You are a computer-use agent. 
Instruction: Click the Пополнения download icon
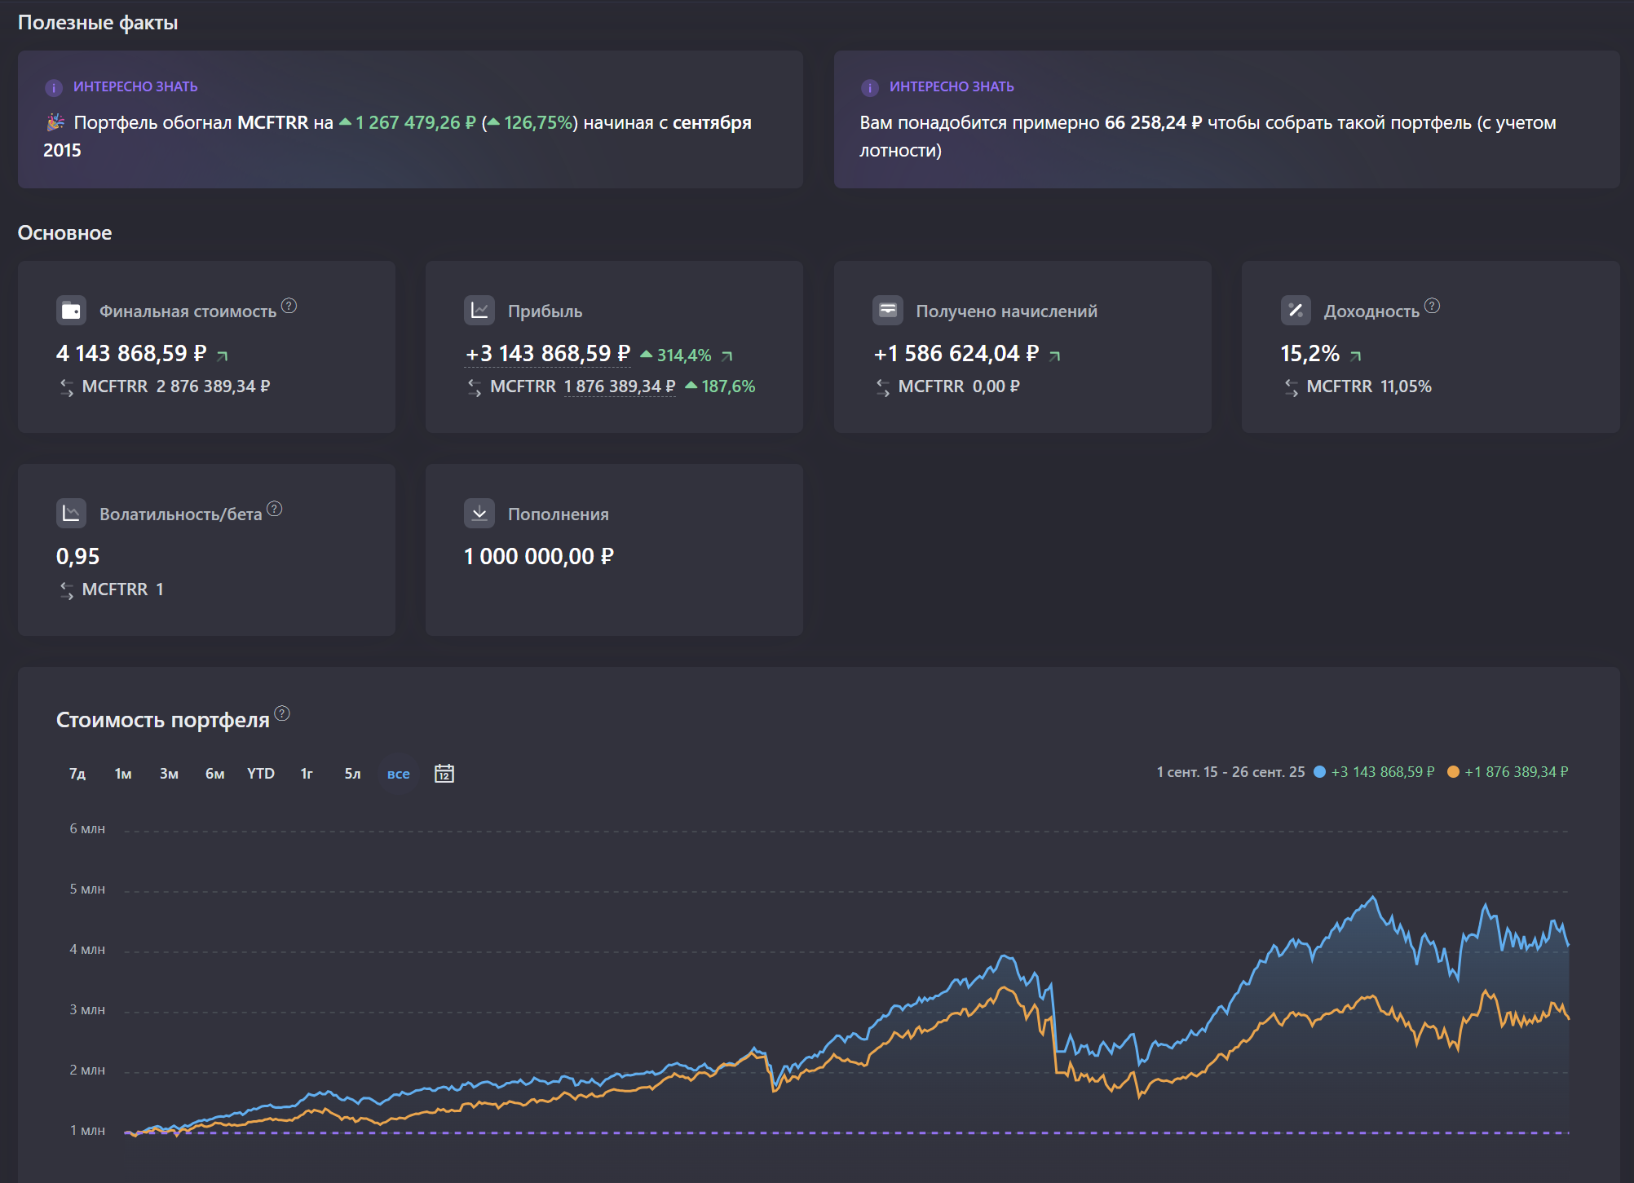pos(479,514)
